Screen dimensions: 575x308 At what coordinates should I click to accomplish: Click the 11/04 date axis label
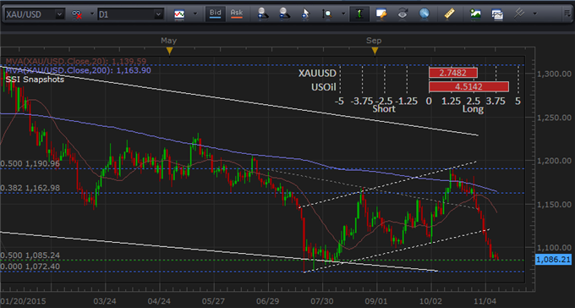(x=485, y=301)
